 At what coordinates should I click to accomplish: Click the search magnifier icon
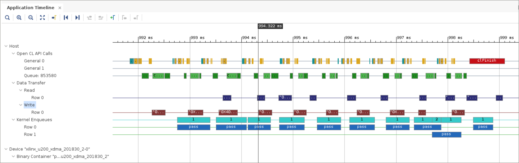(x=7, y=17)
